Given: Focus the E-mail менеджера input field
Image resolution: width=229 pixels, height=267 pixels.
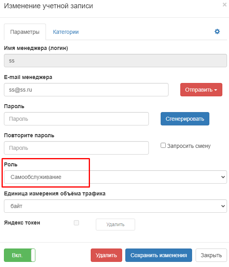Looking at the screenshot, I should [x=86, y=90].
